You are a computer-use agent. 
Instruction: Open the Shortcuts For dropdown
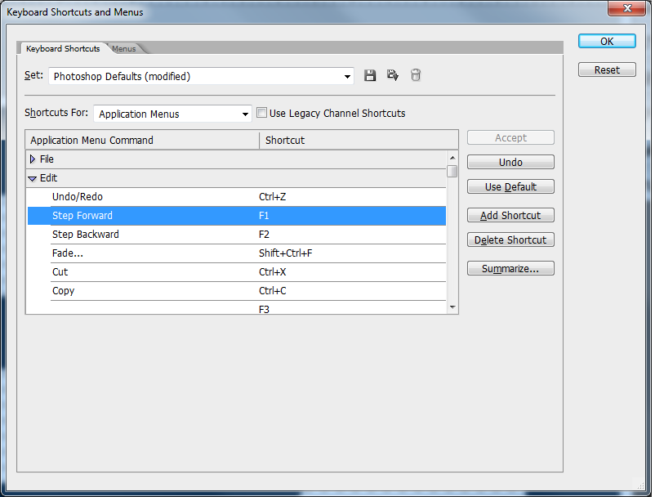tap(172, 114)
